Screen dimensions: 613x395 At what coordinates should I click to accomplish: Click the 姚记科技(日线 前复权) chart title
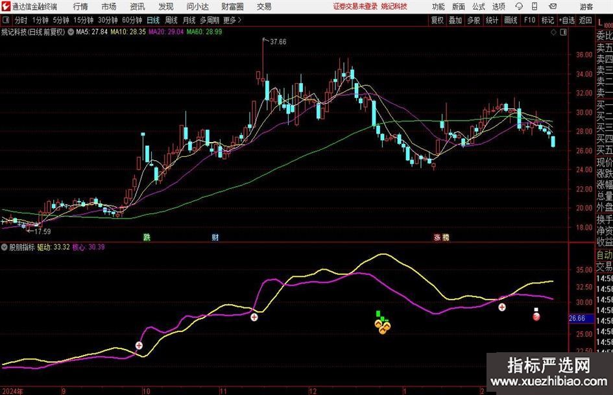click(33, 32)
